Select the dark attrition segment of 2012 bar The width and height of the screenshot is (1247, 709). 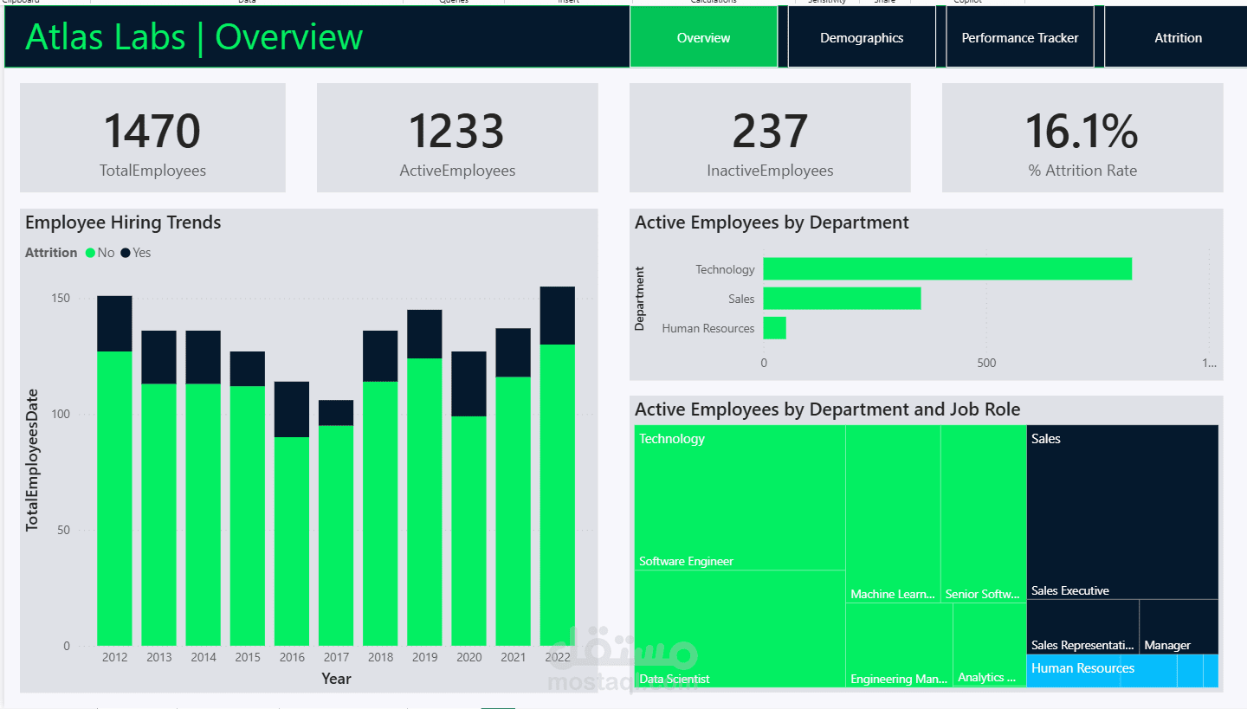point(114,324)
